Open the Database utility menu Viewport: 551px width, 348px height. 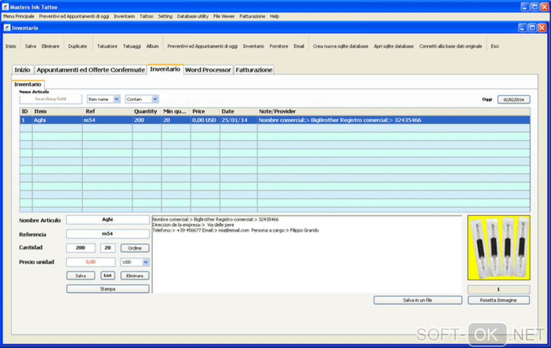(x=192, y=16)
